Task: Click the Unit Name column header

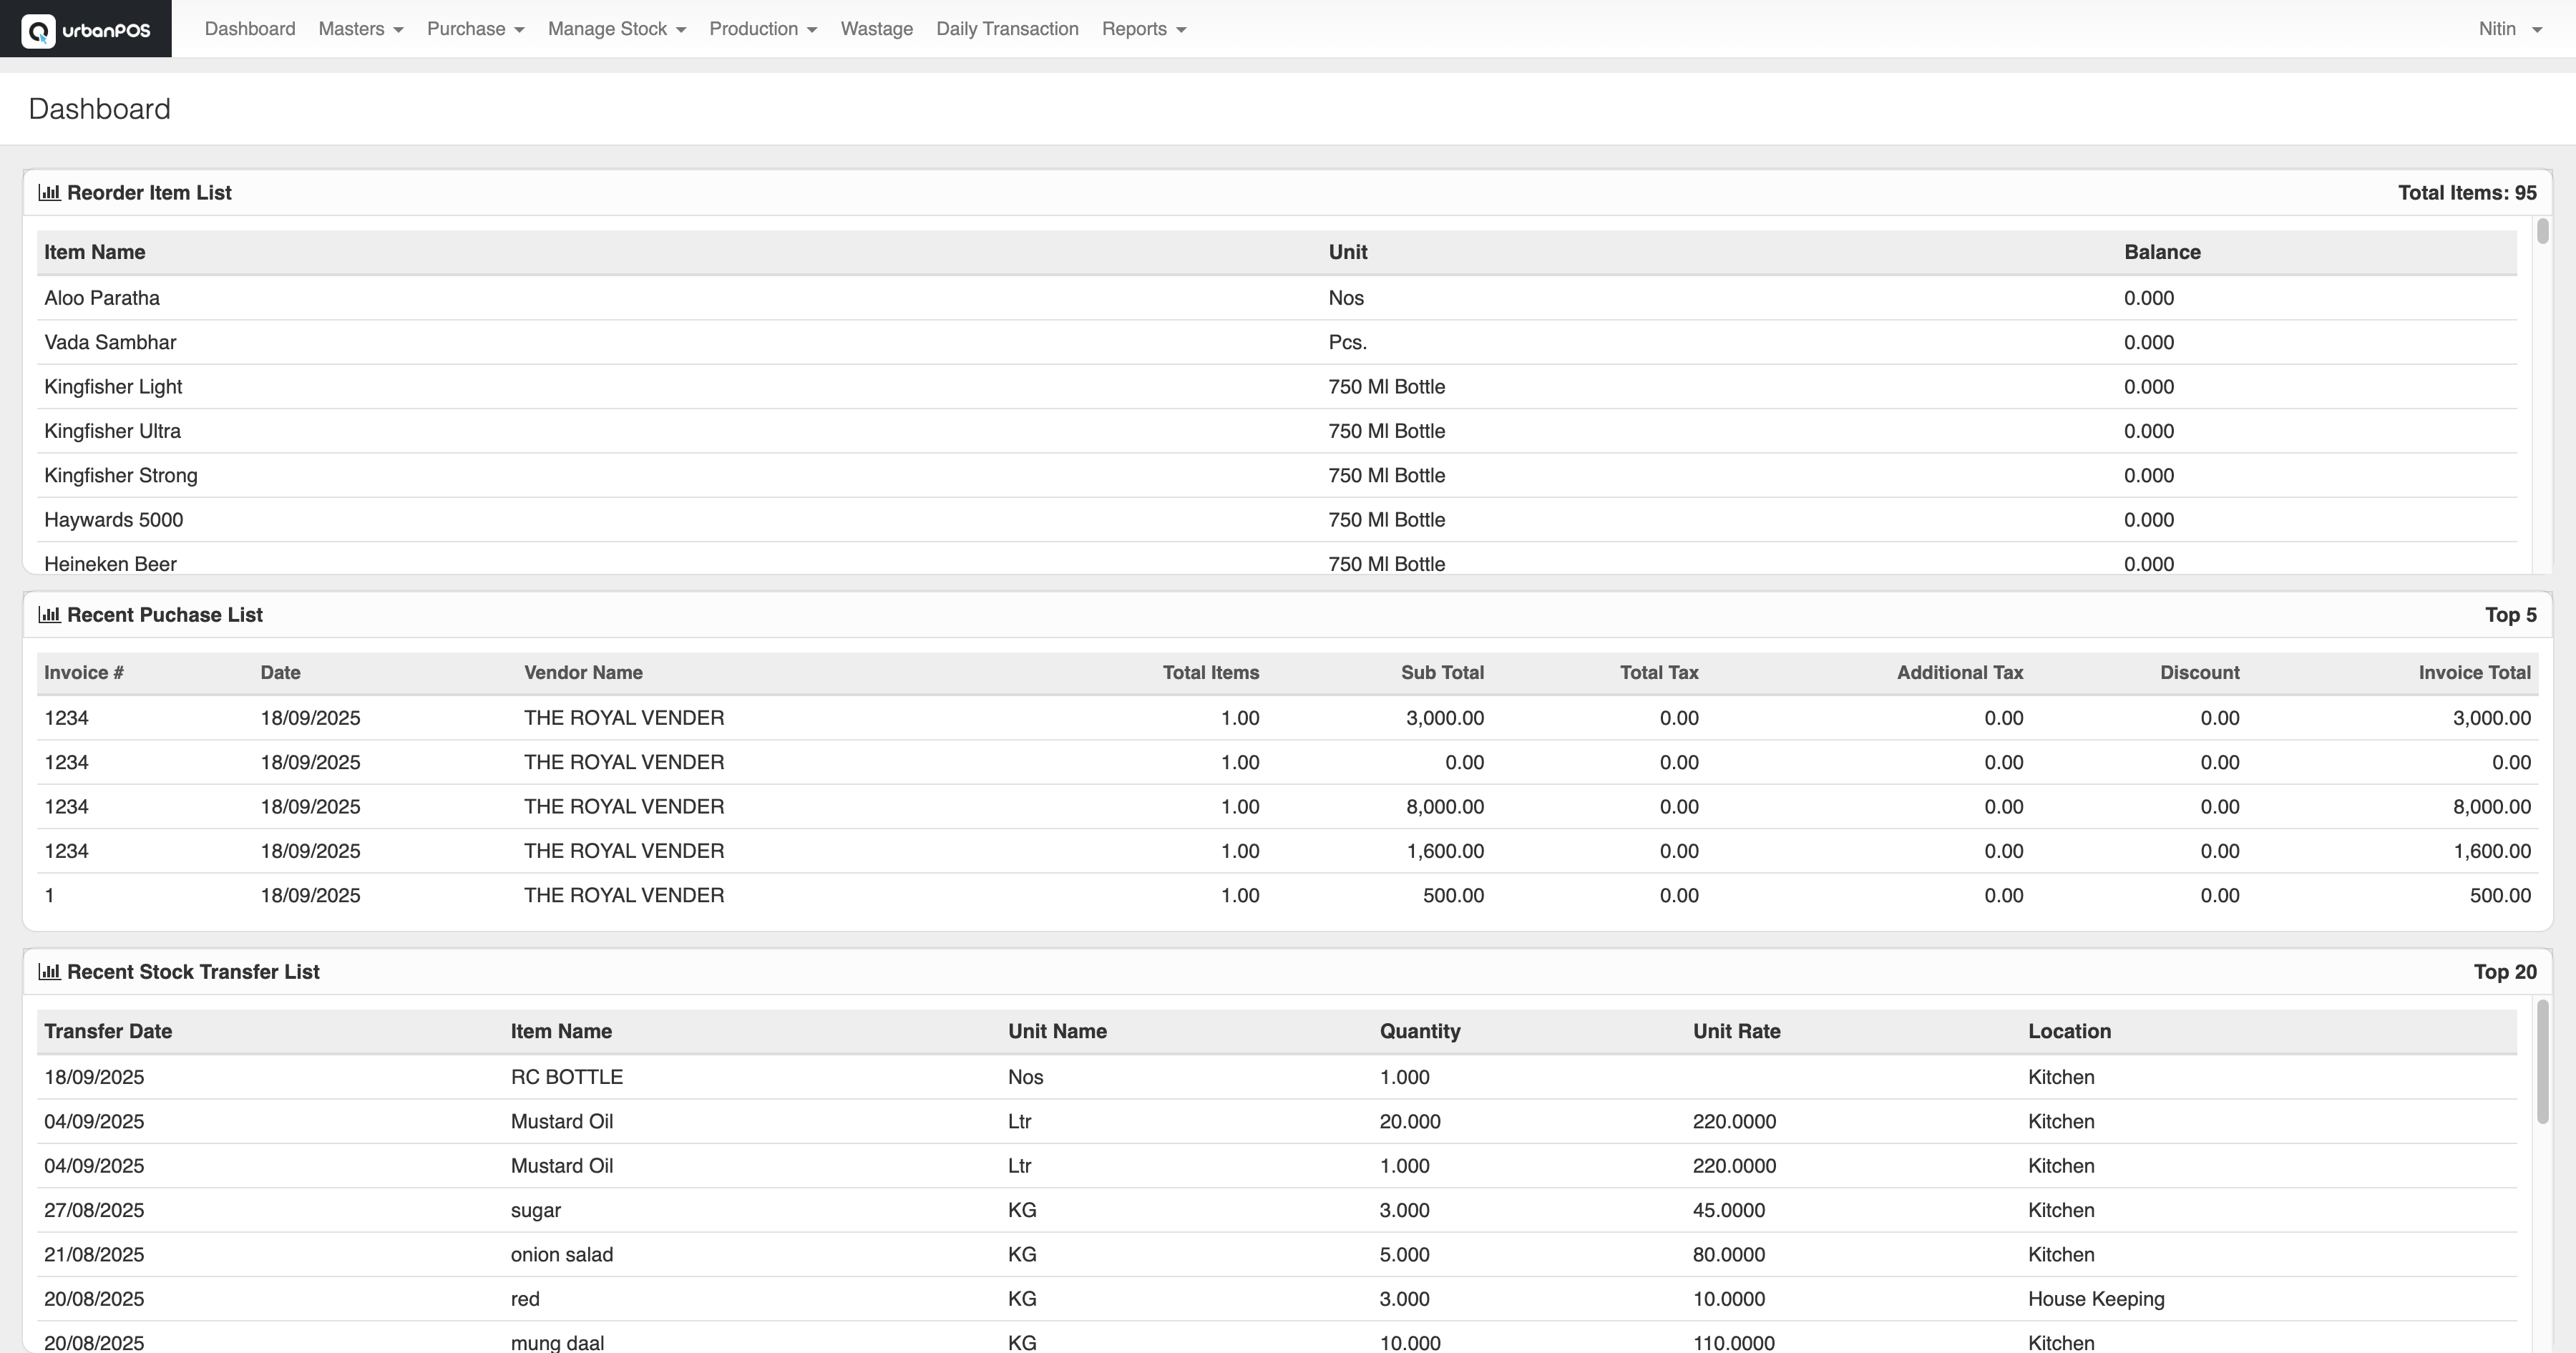Action: (x=1057, y=1031)
